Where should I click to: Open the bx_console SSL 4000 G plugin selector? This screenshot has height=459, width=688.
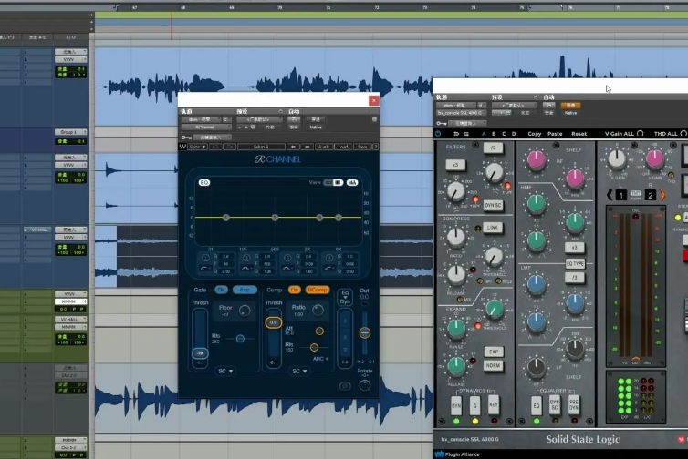461,113
